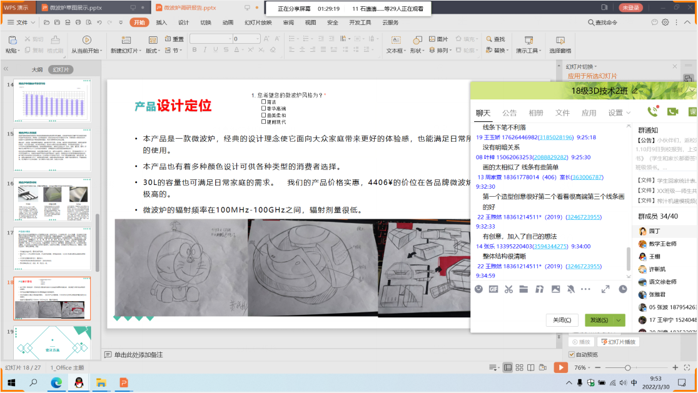The width and height of the screenshot is (698, 393).
Task: Switch to slide sorter view in the status bar
Action: coord(520,367)
